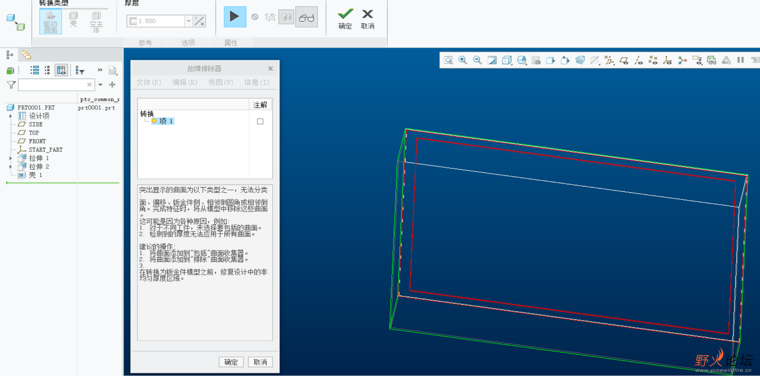Check the 注解 checkbox for 项 1
The width and height of the screenshot is (760, 376).
(260, 122)
